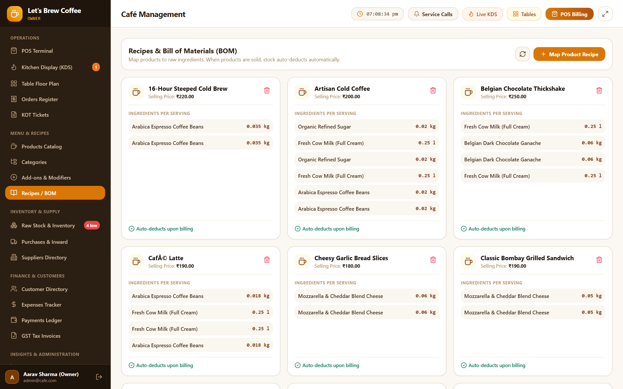Open Raw Stock & Inventory
The height and width of the screenshot is (389, 623).
[x=55, y=225]
